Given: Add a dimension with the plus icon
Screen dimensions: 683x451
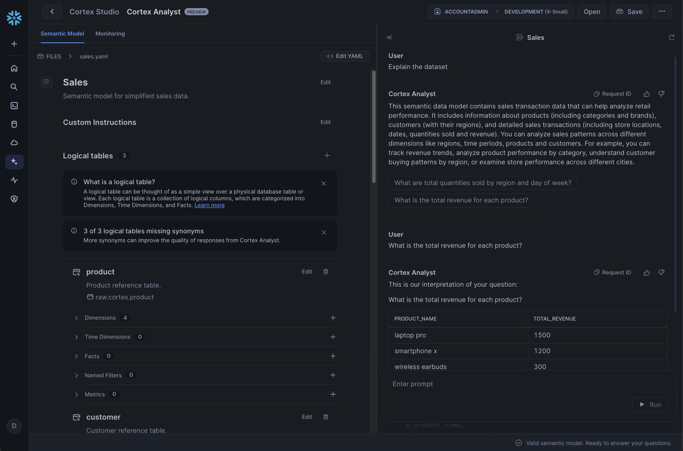Looking at the screenshot, I should [333, 318].
